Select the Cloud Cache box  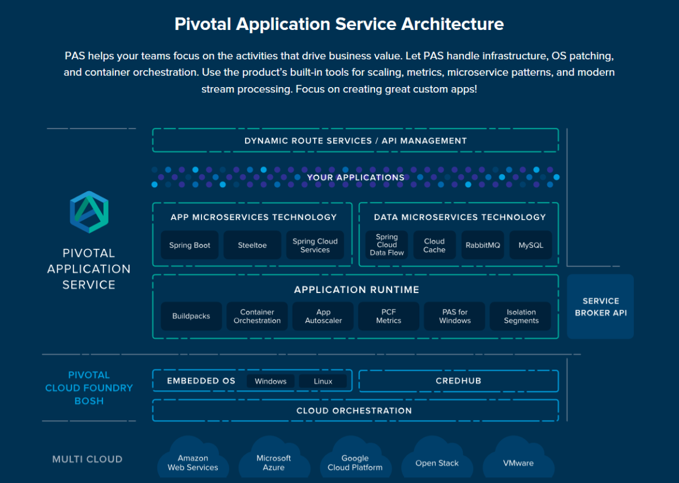(x=435, y=245)
